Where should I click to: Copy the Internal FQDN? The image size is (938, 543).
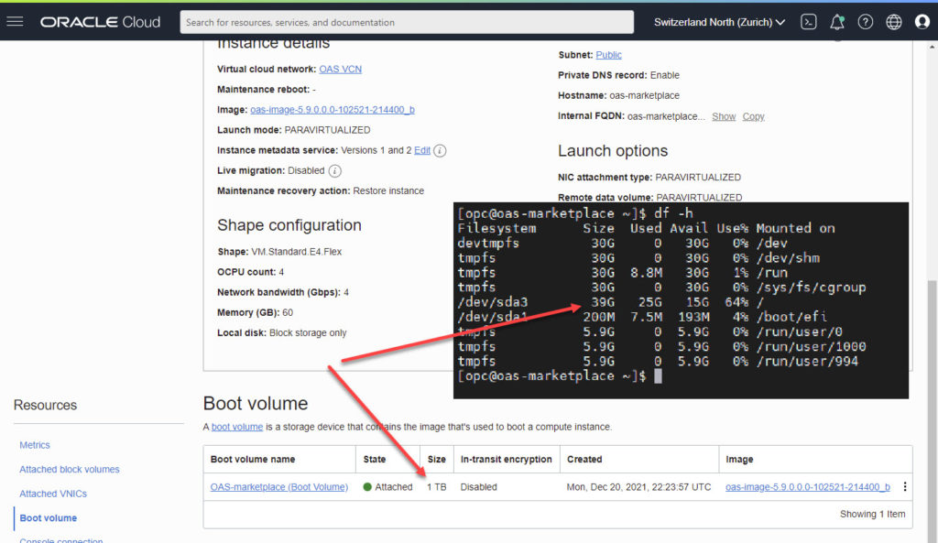pos(753,116)
